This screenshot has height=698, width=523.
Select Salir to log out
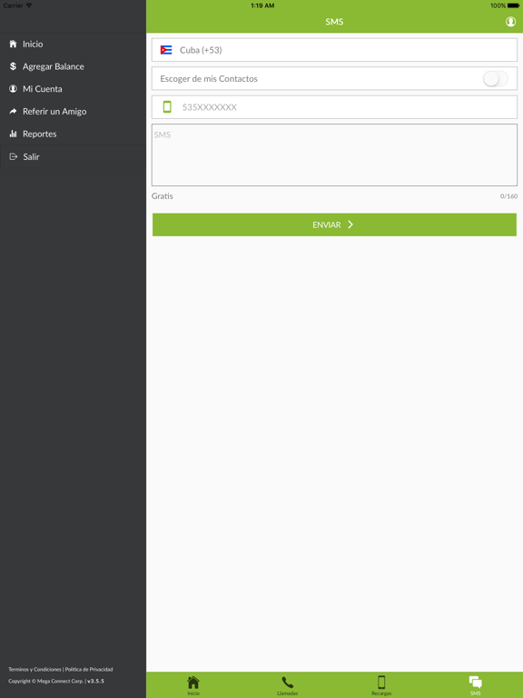pyautogui.click(x=73, y=156)
